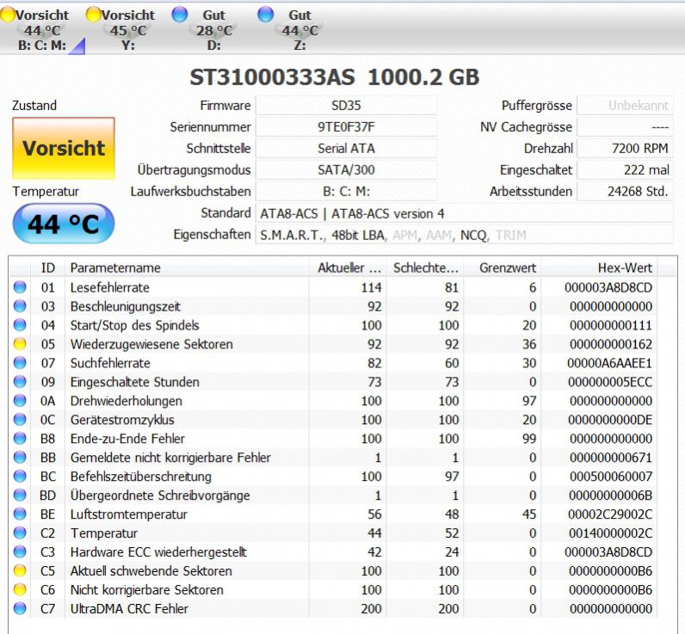The width and height of the screenshot is (685, 634).
Task: Click the blue status orb for drive Z:
Action: click(x=265, y=15)
